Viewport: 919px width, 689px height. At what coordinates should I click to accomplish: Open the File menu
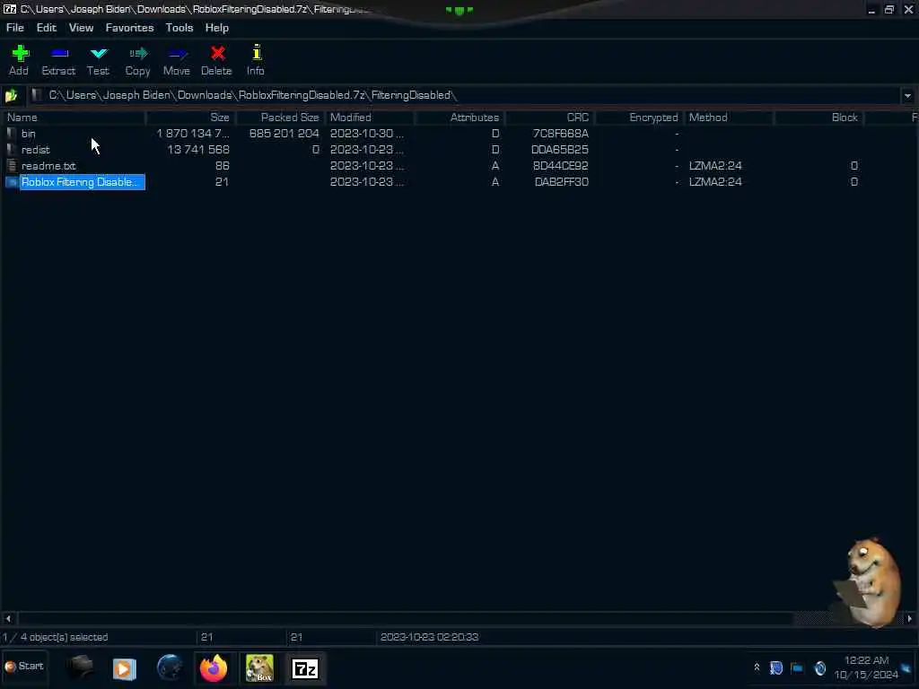point(14,28)
